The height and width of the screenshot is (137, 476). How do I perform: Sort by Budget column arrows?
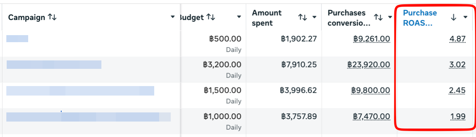211,17
